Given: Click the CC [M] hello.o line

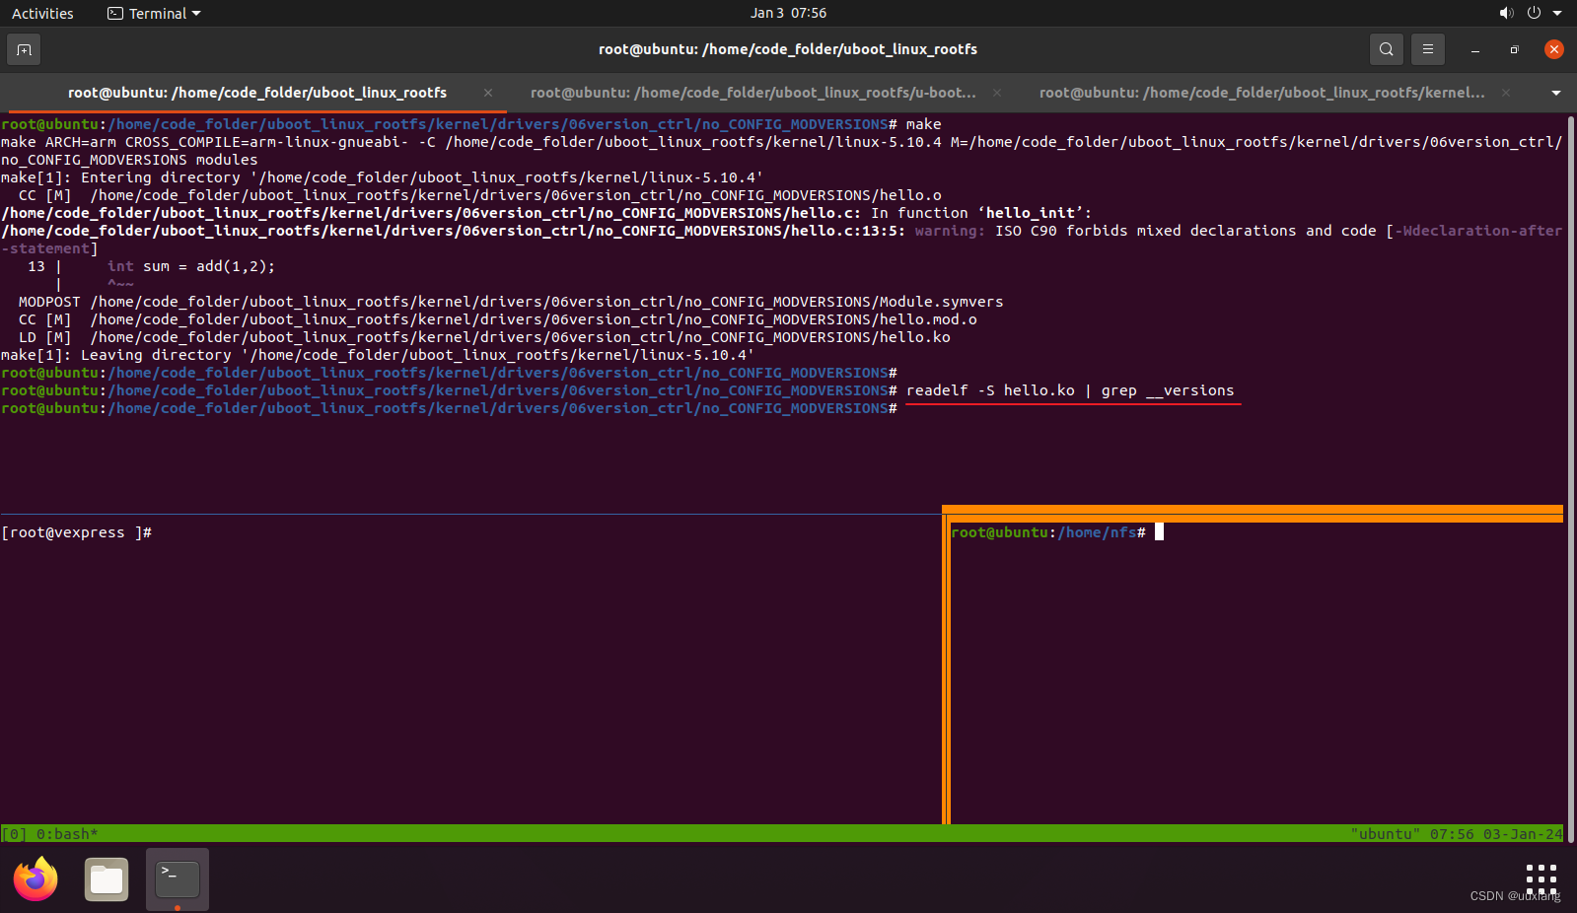Looking at the screenshot, I should pyautogui.click(x=480, y=195).
